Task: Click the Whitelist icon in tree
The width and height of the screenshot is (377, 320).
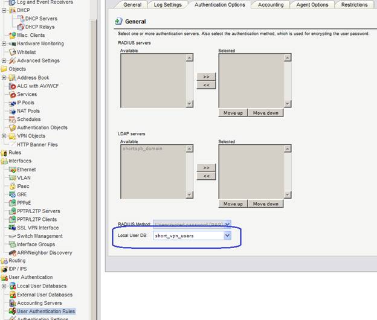Action: point(12,52)
